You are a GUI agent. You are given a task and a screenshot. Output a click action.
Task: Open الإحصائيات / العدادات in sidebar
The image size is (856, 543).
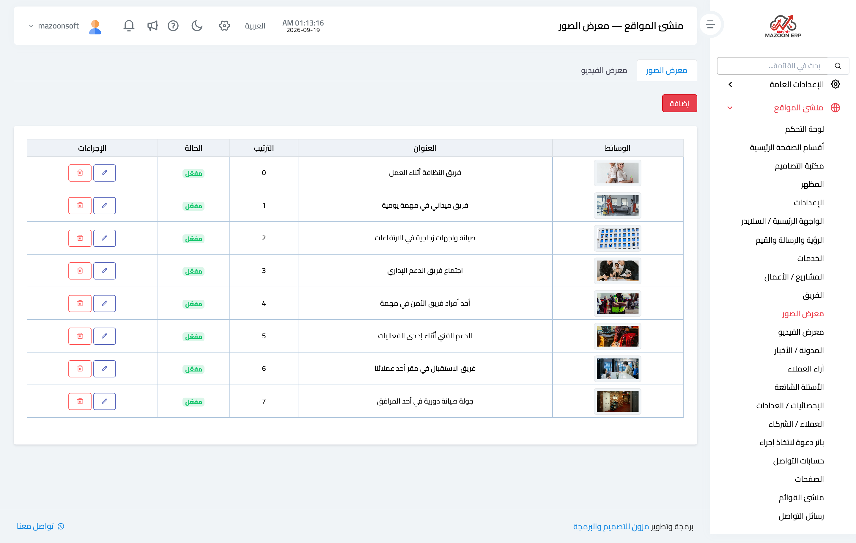(789, 406)
